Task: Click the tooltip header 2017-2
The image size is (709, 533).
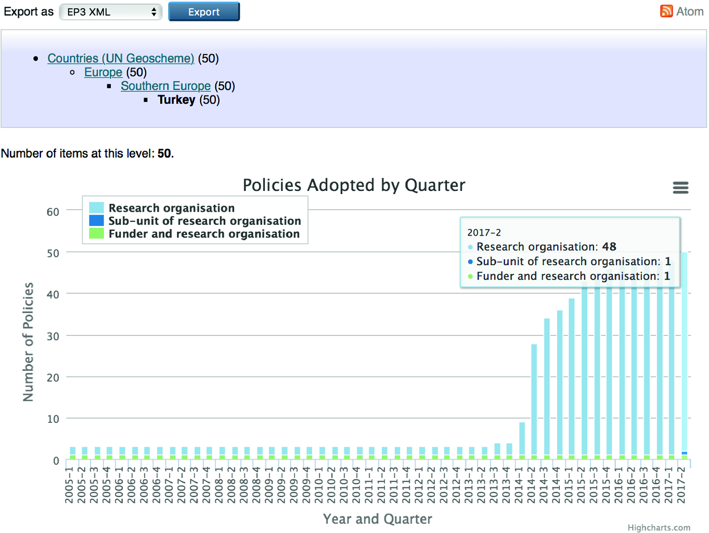Action: coord(484,232)
